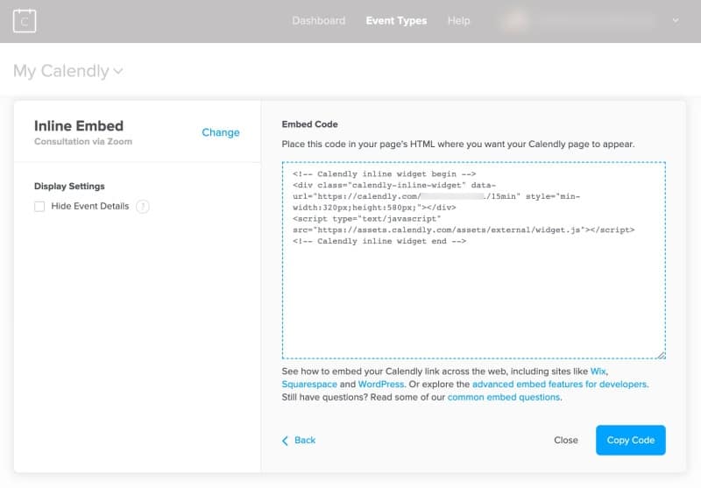Click Change next to Inline Embed

pyautogui.click(x=220, y=132)
